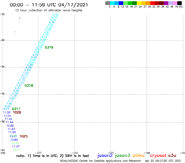The width and height of the screenshot is (185, 163).
Task: Click the wave height value 6.94
Action: pyautogui.click(x=16, y=91)
